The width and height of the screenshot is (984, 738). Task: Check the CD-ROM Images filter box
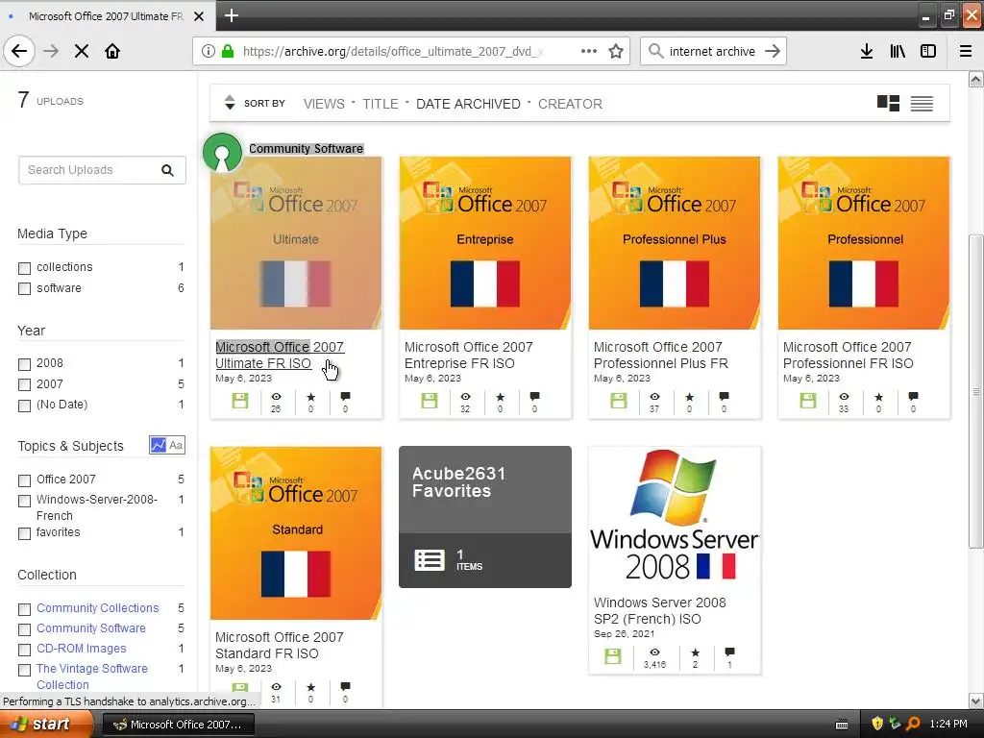pyautogui.click(x=24, y=650)
